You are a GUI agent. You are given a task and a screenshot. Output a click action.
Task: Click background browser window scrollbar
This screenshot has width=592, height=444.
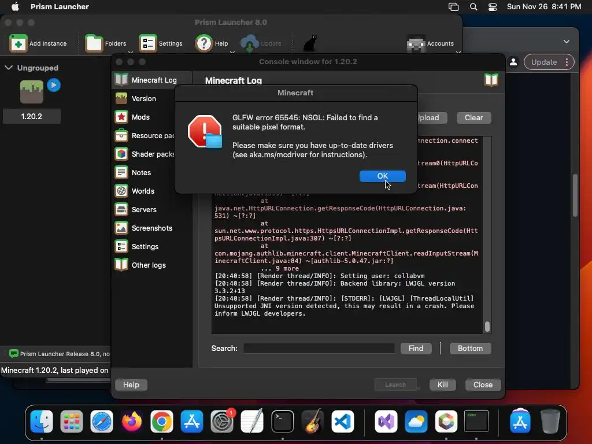pyautogui.click(x=575, y=195)
